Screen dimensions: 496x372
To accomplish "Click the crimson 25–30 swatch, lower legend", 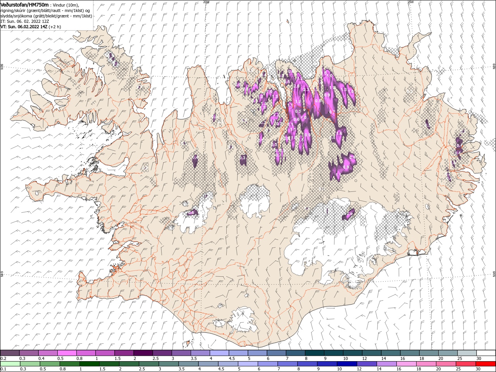I will click(x=465, y=364).
